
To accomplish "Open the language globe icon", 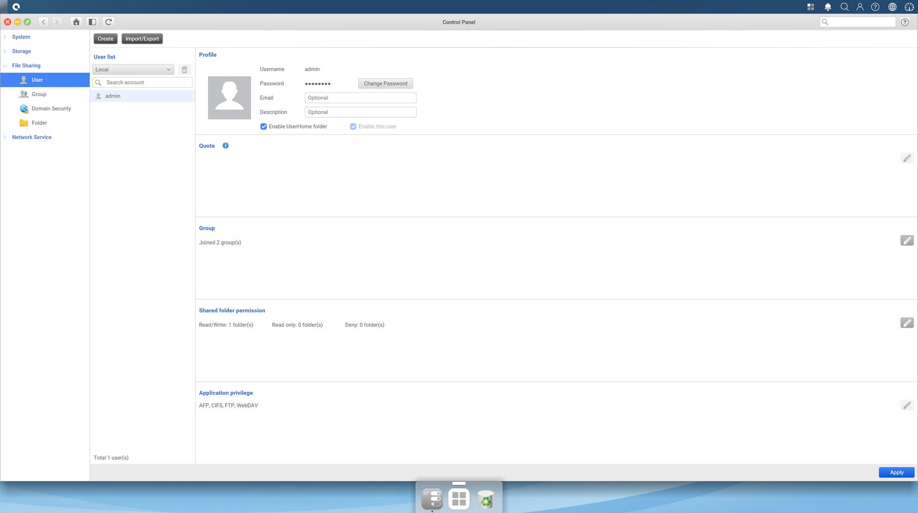I will coord(892,7).
